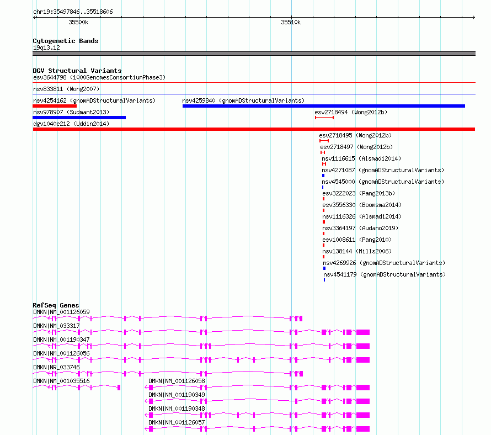
Task: Click the gray 19q13.12 cytogenetic band bar
Action: point(254,54)
